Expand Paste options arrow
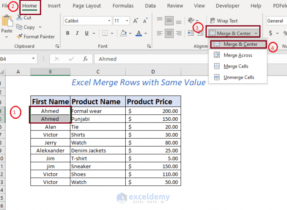The width and height of the screenshot is (287, 210). 7,37
